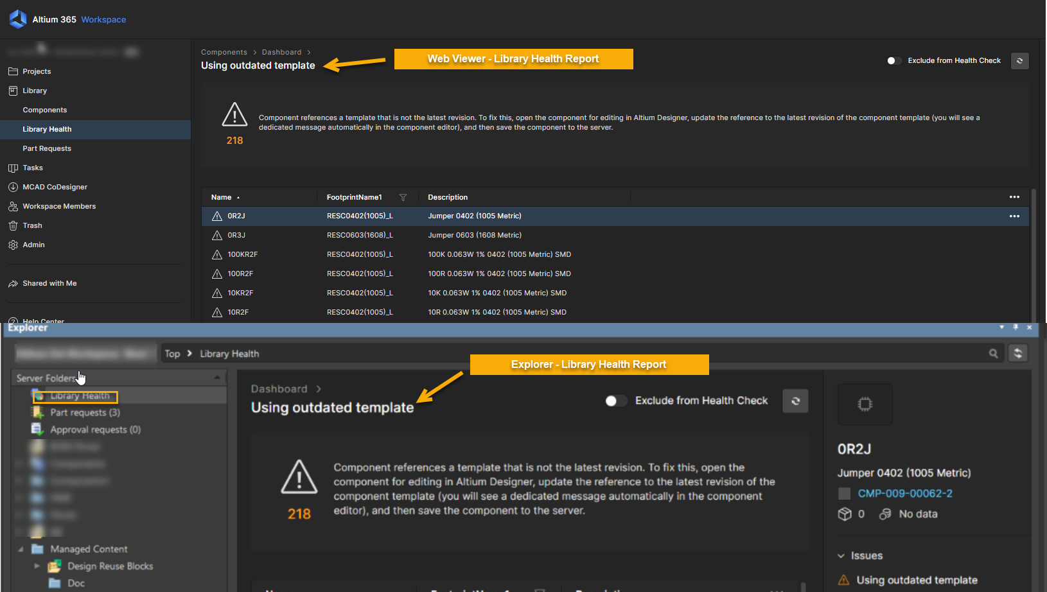Open component link CMP-009-00062-2
This screenshot has width=1047, height=592.
coord(905,493)
